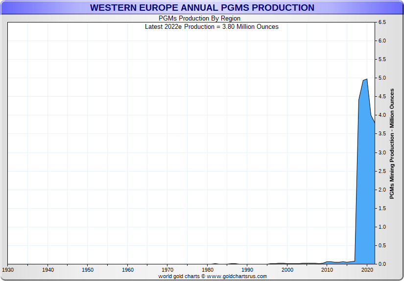404x281 pixels.
Task: Select the 2010 label on the year axis
Action: [327, 269]
